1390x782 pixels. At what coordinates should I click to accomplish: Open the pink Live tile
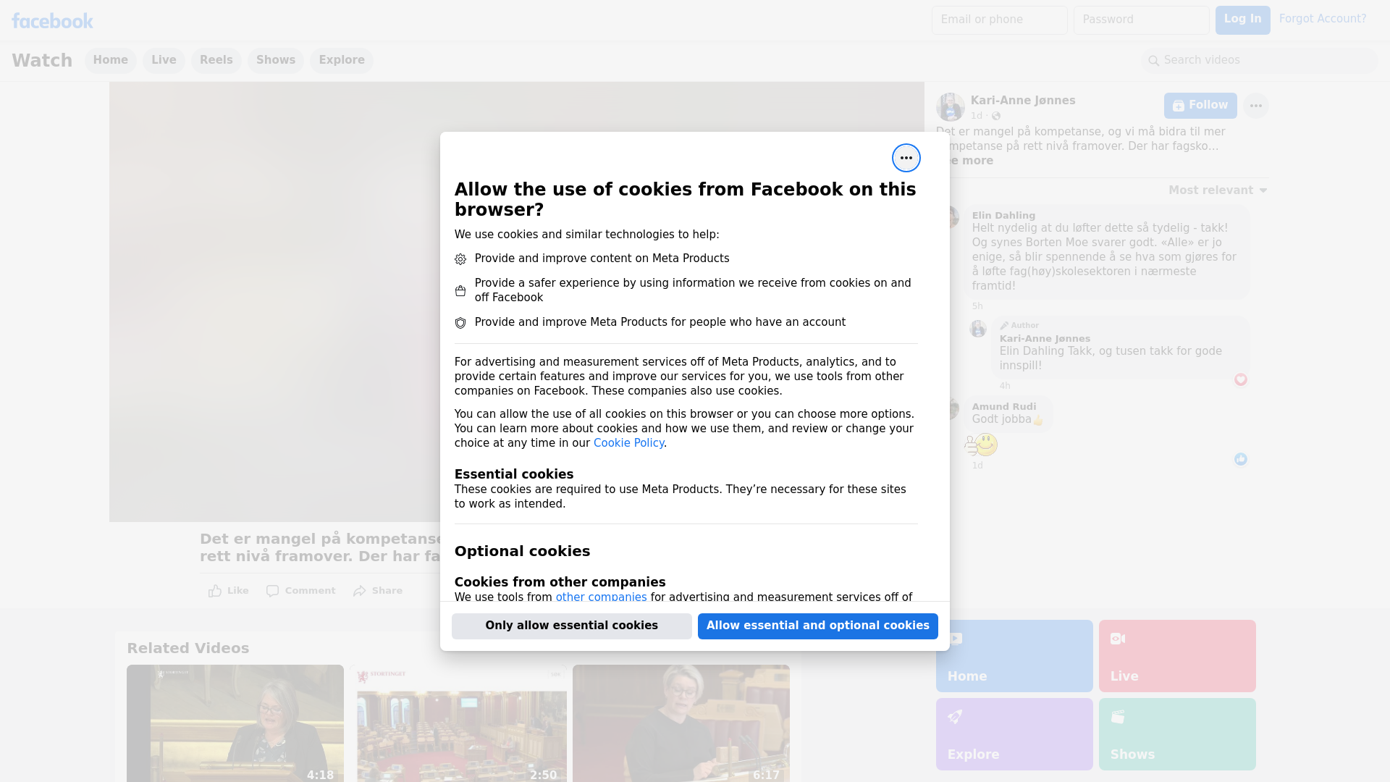pos(1177,656)
